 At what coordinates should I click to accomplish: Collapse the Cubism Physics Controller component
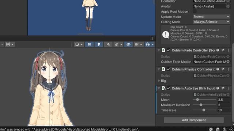click(159, 70)
